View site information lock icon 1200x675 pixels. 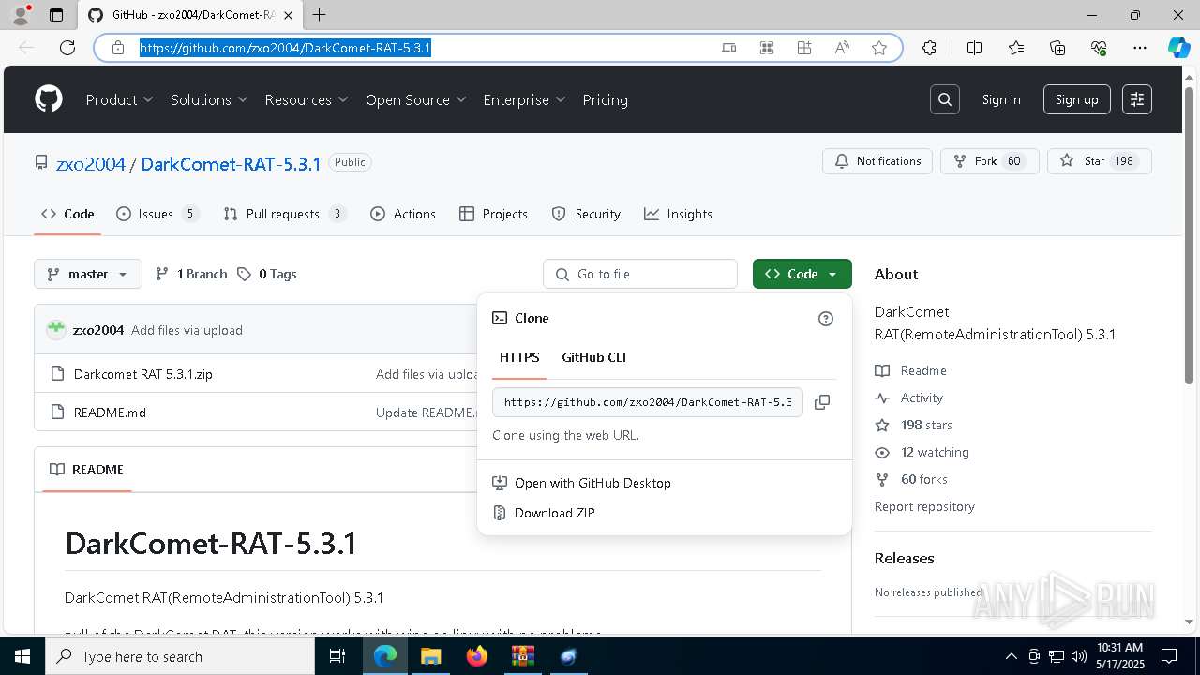click(118, 48)
